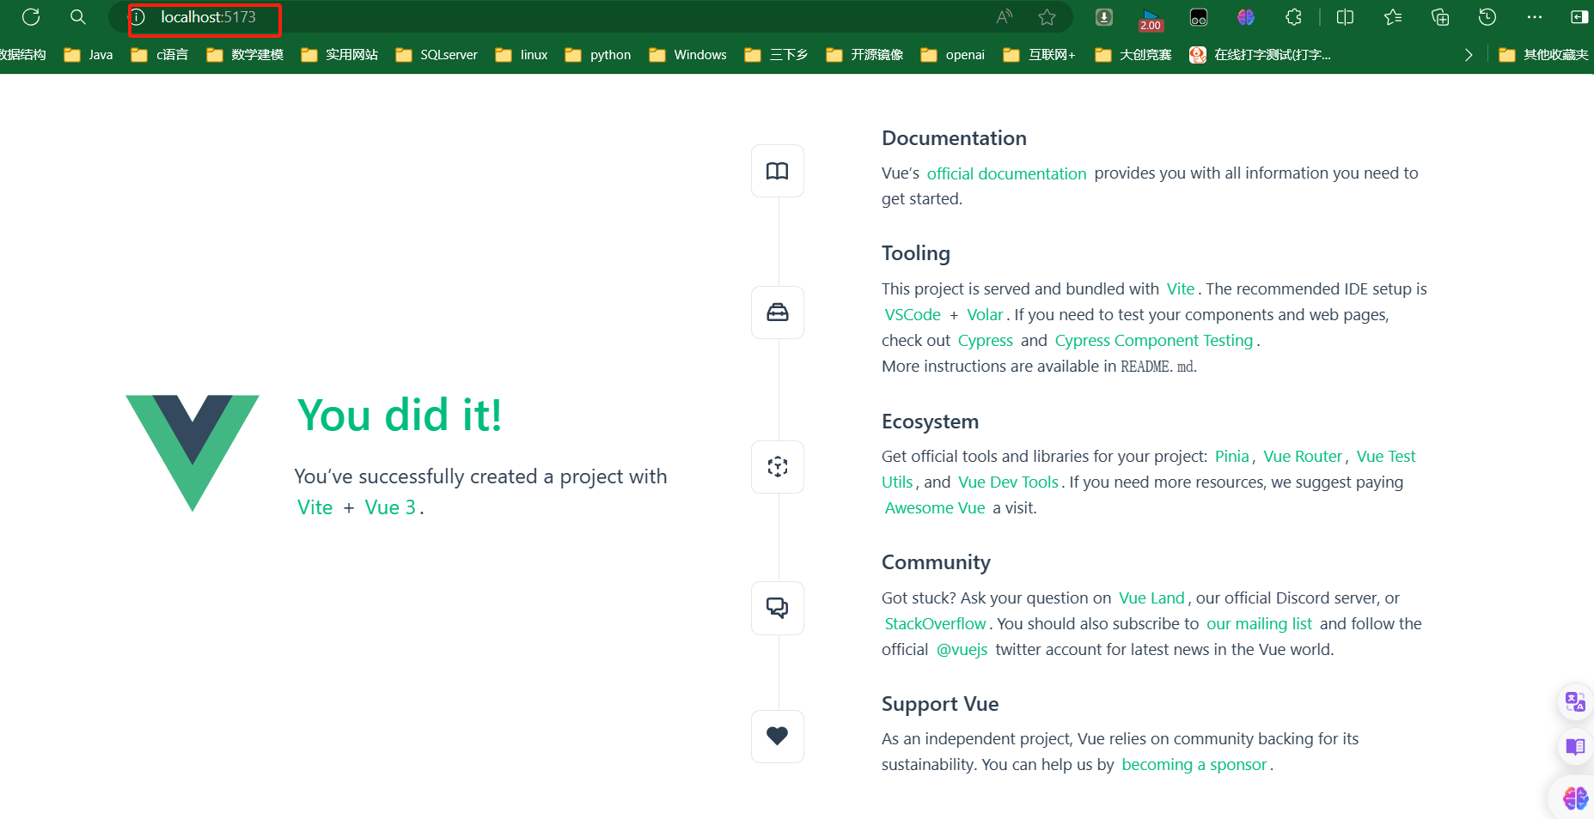Image resolution: width=1594 pixels, height=819 pixels.
Task: Open the Cypress link
Action: click(x=986, y=341)
